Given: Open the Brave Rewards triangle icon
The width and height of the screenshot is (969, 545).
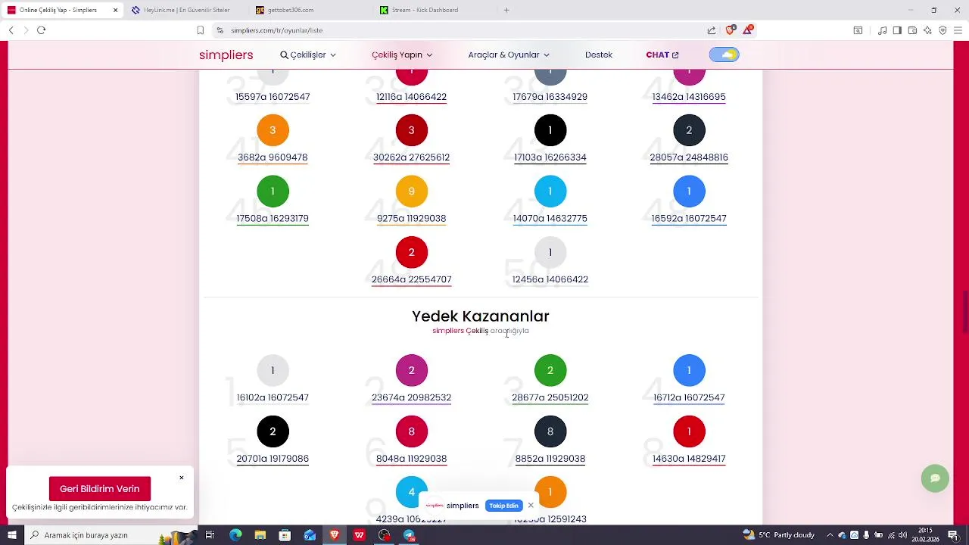Looking at the screenshot, I should [x=748, y=30].
